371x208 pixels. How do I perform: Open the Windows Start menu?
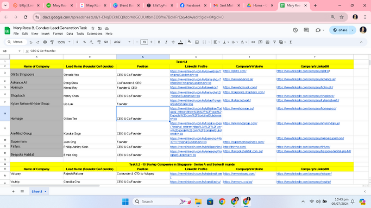pyautogui.click(x=125, y=201)
